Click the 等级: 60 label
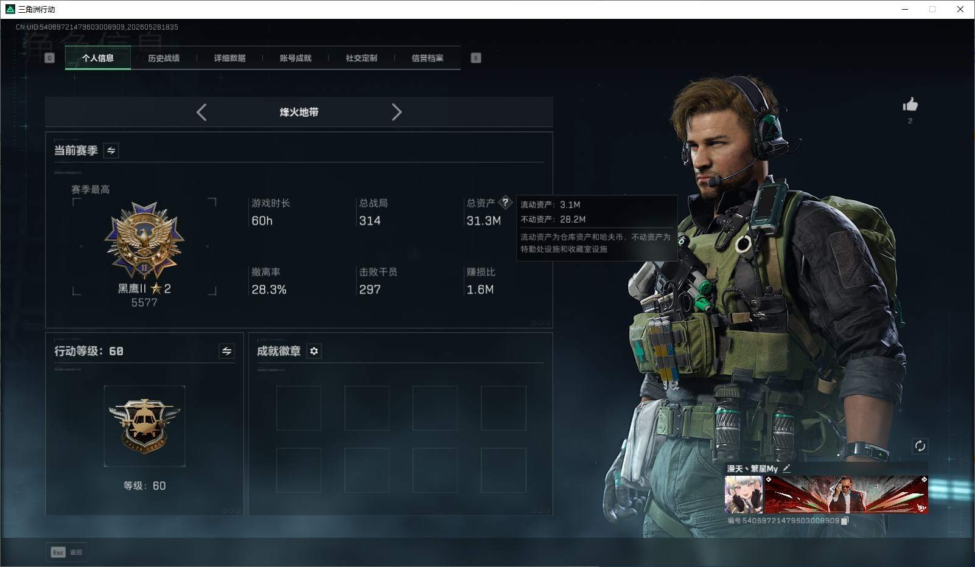Screen dimensions: 975x567 tap(144, 485)
